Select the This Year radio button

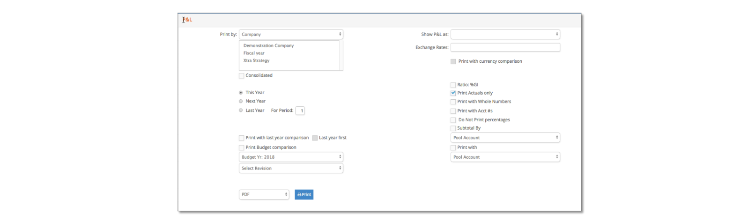click(241, 93)
